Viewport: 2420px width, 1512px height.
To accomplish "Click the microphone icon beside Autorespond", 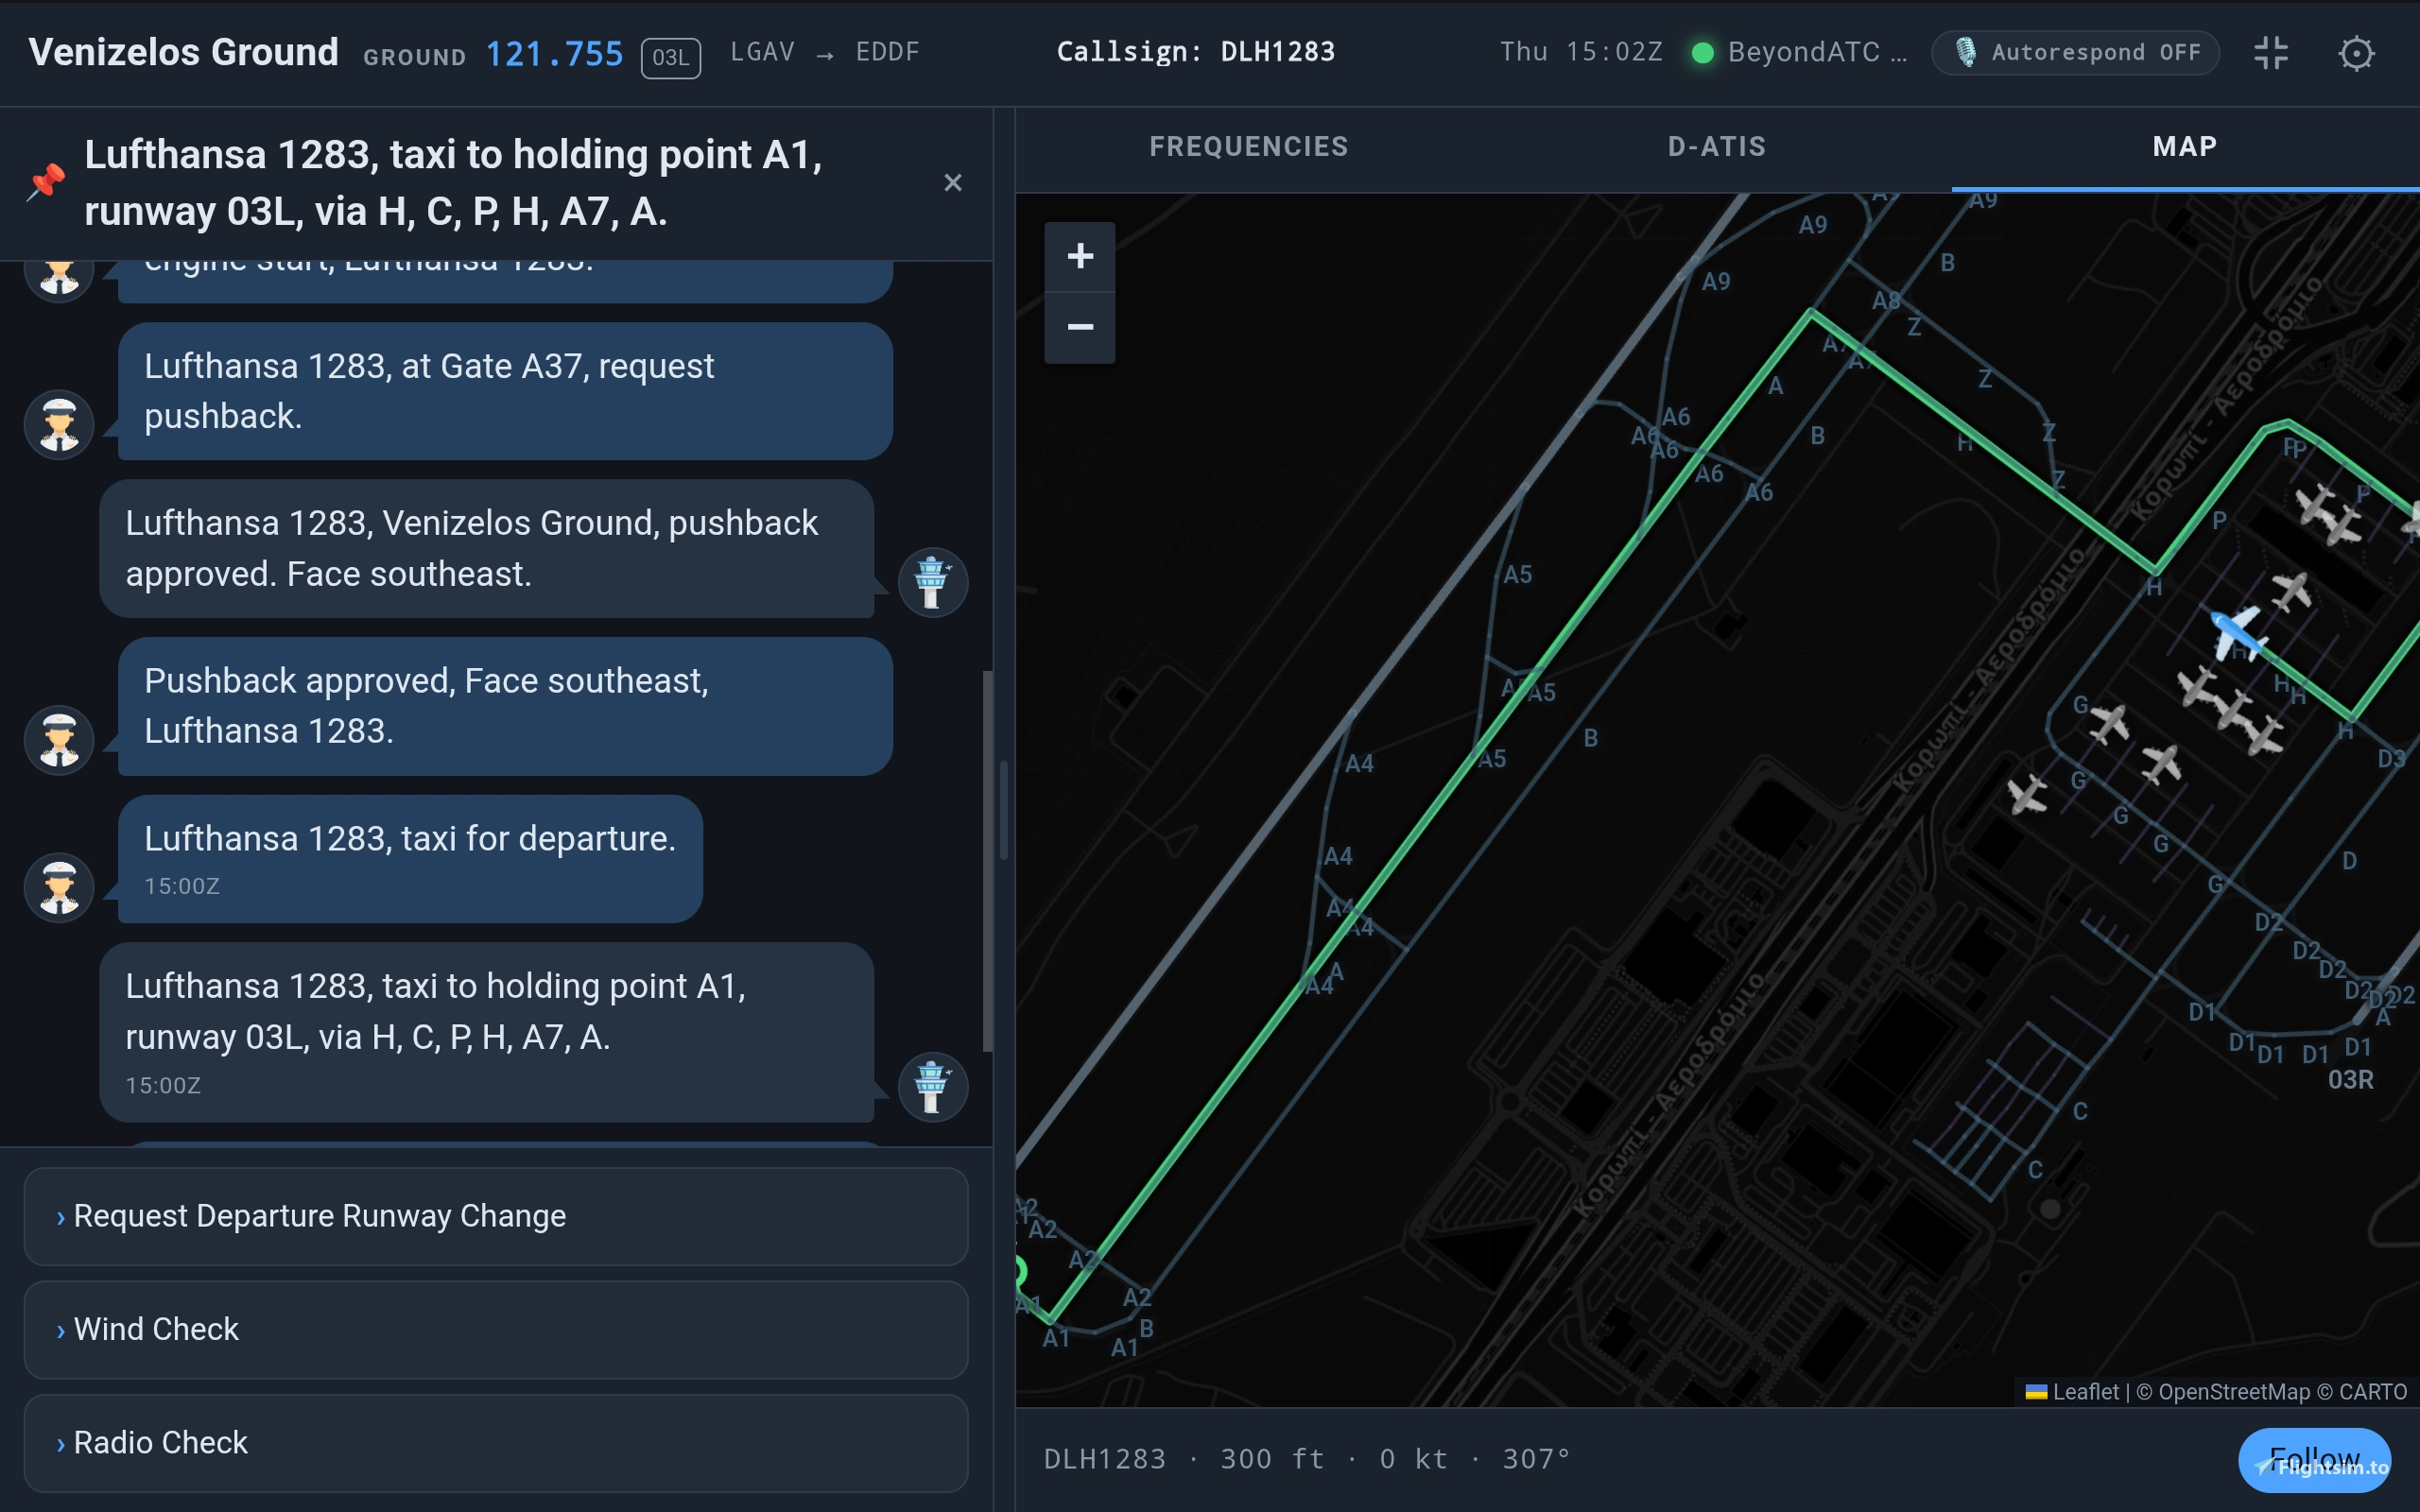I will click(1965, 53).
